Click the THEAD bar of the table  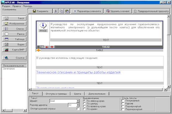point(106,47)
